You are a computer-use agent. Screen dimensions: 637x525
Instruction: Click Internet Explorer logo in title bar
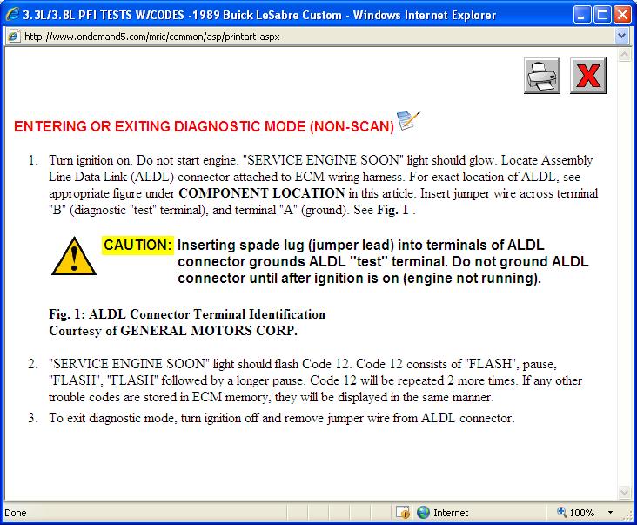[12, 15]
